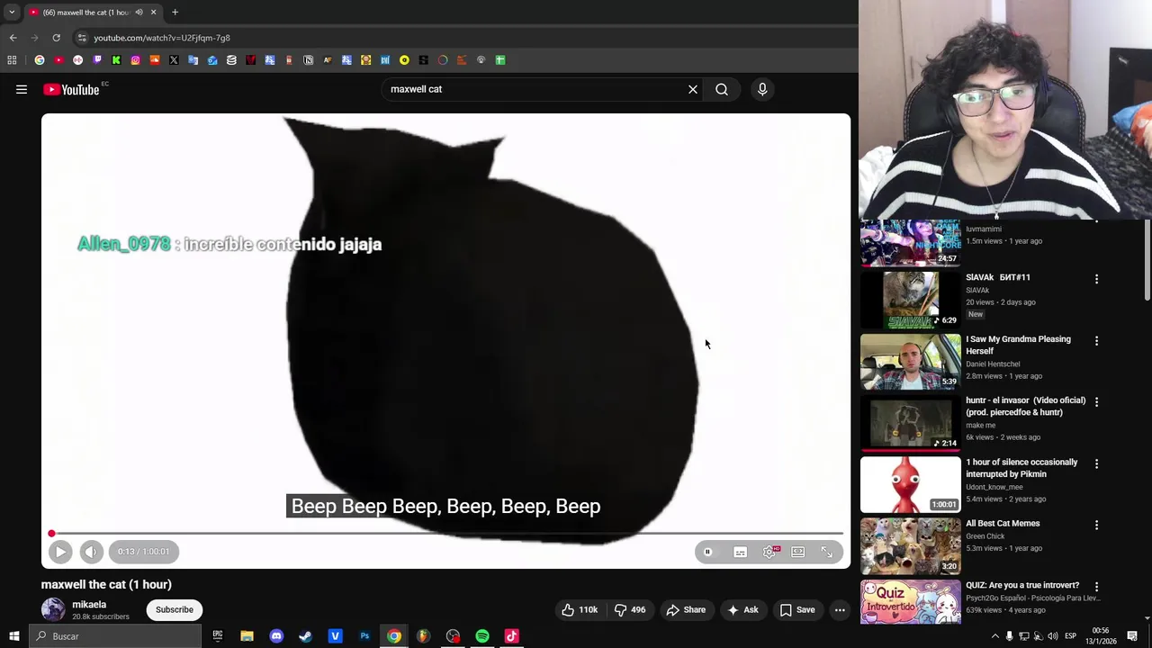Open options menu for Pikmin silence video
The width and height of the screenshot is (1152, 648).
pos(1096,463)
